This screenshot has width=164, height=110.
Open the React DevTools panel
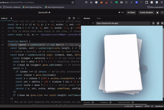[124, 102]
